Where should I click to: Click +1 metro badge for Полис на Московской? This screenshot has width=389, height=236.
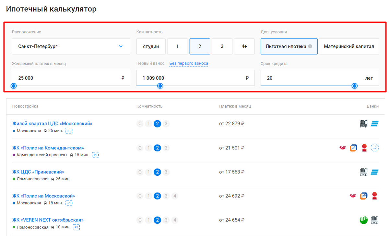click(x=69, y=203)
